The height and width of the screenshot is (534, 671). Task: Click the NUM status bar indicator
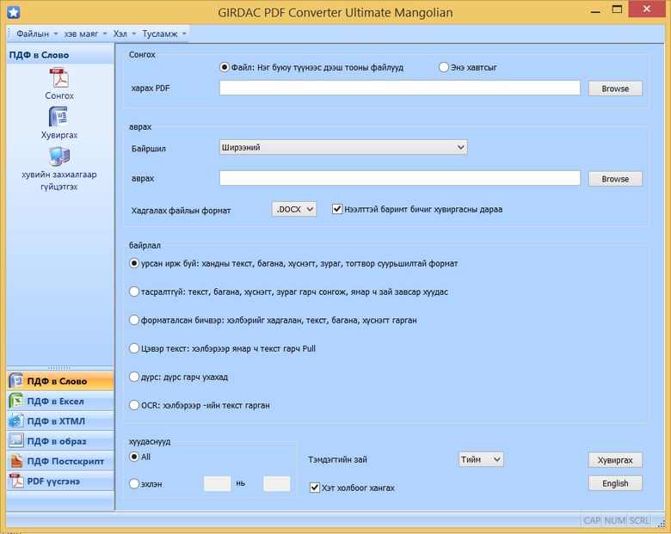tap(615, 520)
